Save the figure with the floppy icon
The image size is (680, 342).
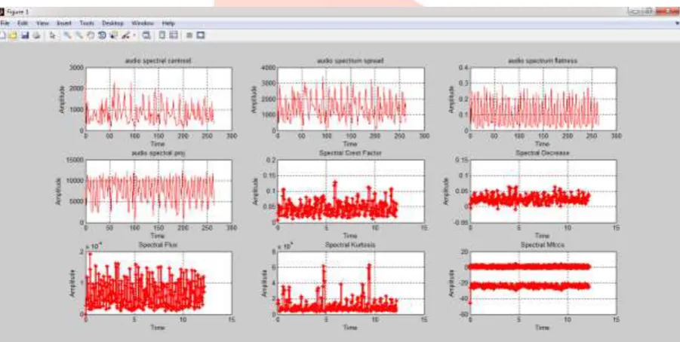tap(25, 35)
